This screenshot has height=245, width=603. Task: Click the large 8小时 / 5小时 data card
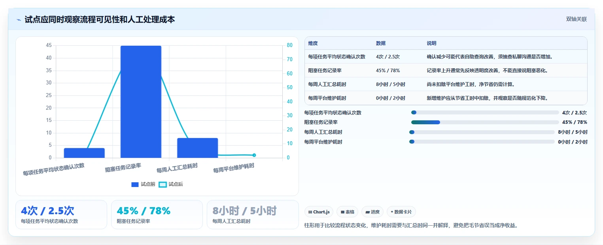(253, 215)
